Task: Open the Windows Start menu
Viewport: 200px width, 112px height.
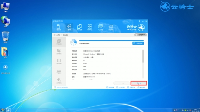Action: tap(2, 110)
